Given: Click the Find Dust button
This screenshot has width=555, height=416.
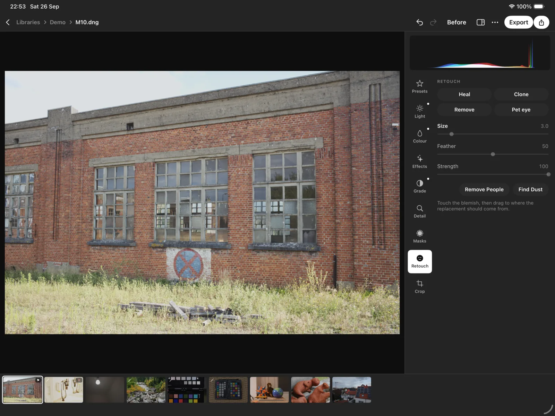Looking at the screenshot, I should click(x=530, y=189).
